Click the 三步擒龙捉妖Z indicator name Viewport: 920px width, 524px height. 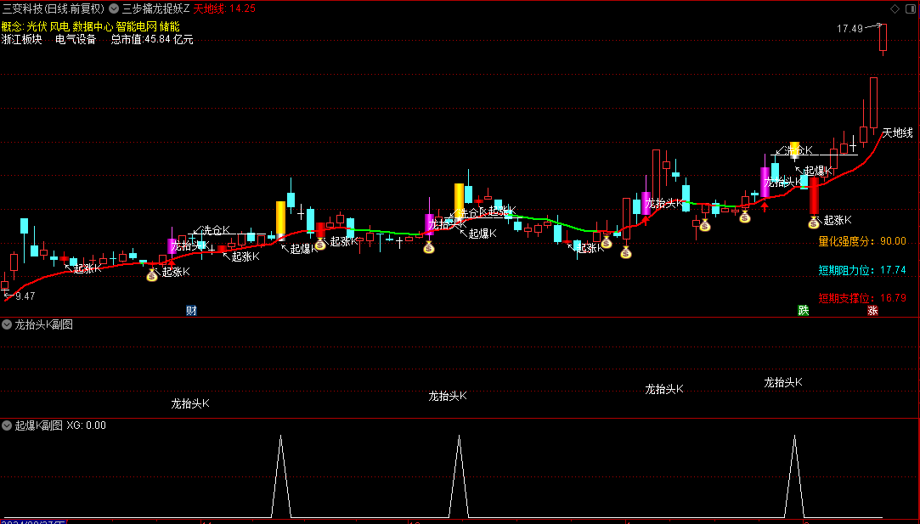coord(155,8)
